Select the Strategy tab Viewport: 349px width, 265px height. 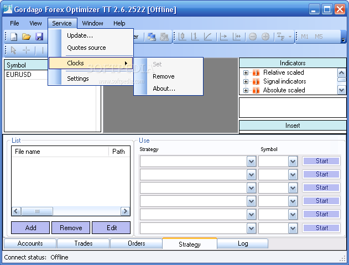point(190,244)
